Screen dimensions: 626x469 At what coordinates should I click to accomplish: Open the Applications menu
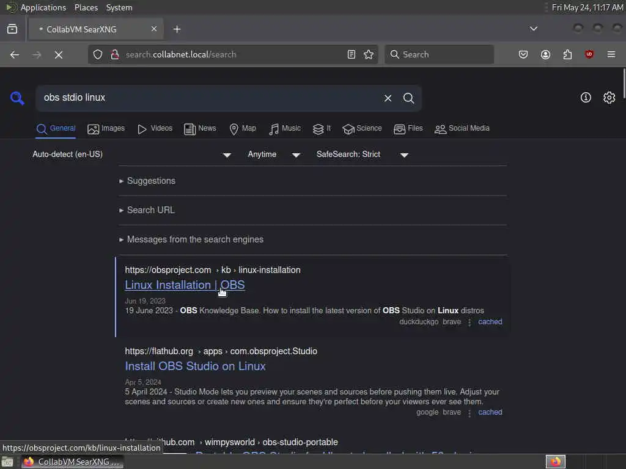[43, 7]
